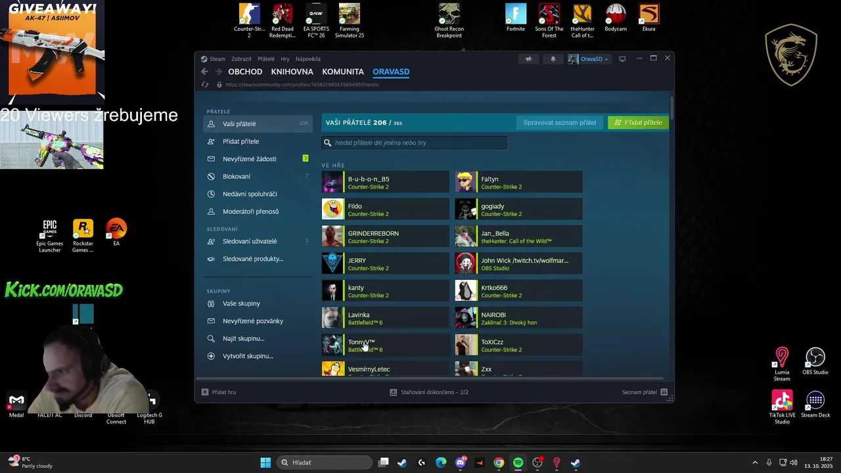The image size is (841, 473).
Task: Switch Steam to Big Picture mode icon
Action: [622, 59]
